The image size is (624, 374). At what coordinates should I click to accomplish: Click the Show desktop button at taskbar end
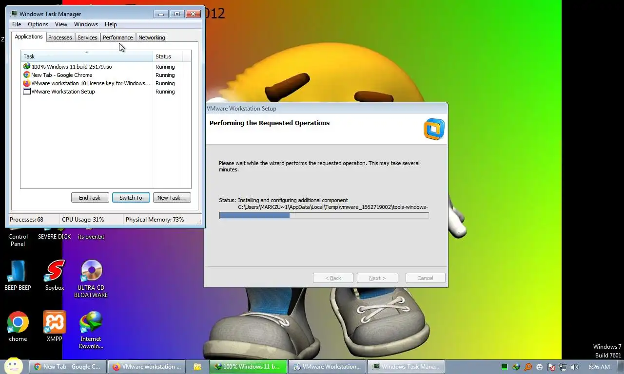point(621,367)
